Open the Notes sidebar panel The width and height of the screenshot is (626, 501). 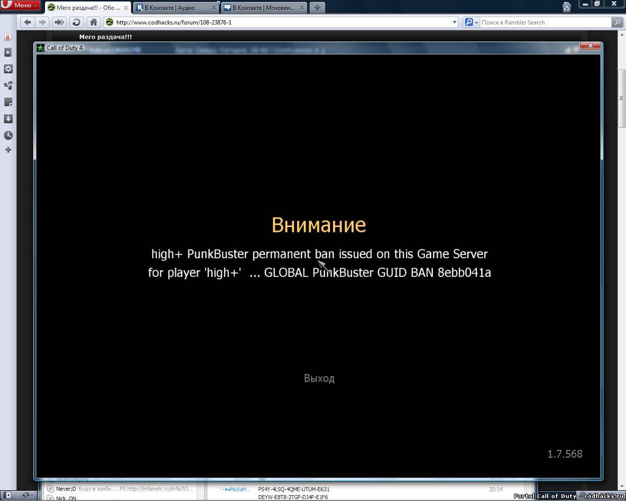pyautogui.click(x=8, y=102)
